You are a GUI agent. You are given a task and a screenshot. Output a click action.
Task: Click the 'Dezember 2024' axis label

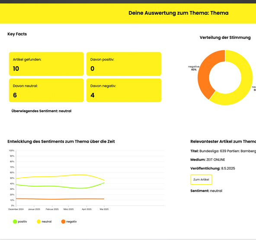(16, 209)
